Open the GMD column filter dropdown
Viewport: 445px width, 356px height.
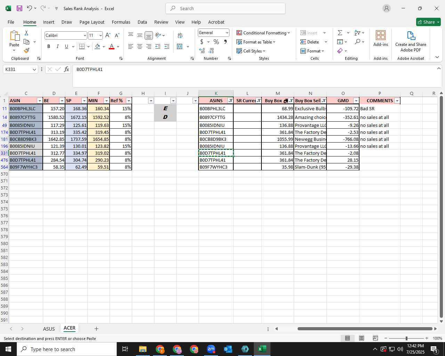point(356,101)
